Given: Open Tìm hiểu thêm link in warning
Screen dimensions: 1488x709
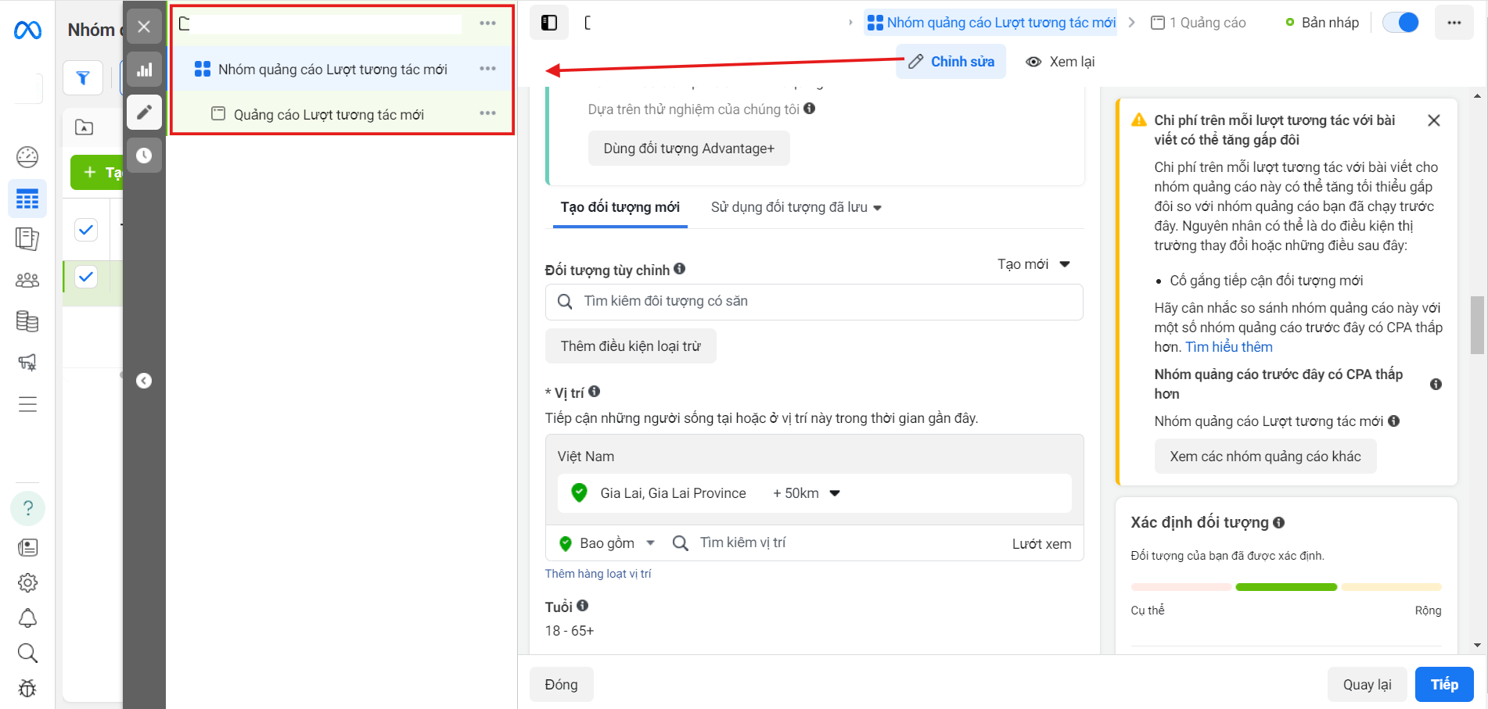Looking at the screenshot, I should pyautogui.click(x=1228, y=347).
